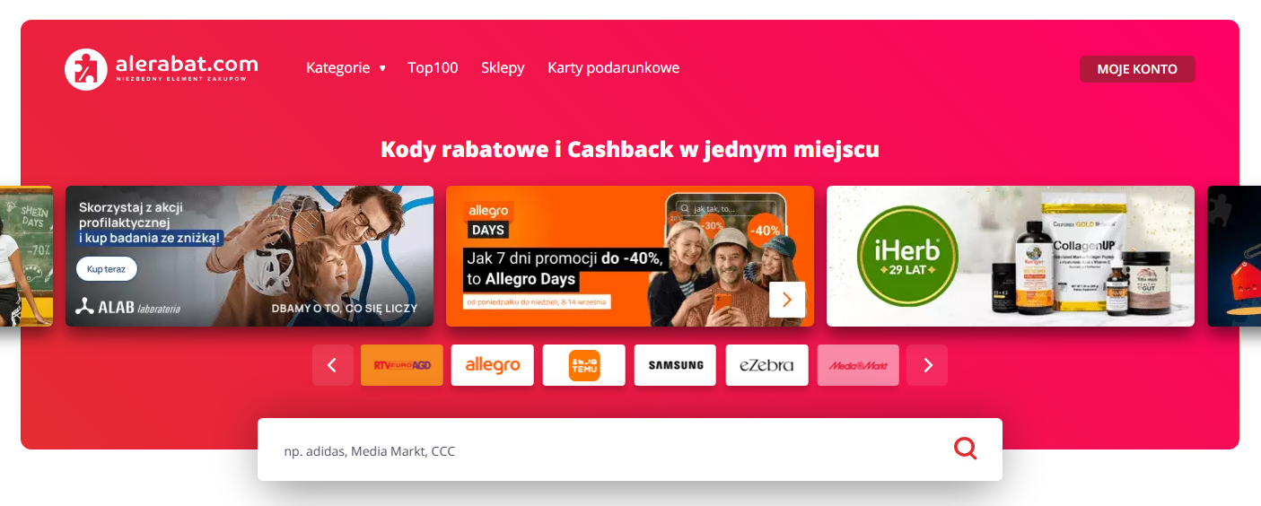Click the MOJE KONTO button
Screen dimensions: 1261x506
(1137, 69)
